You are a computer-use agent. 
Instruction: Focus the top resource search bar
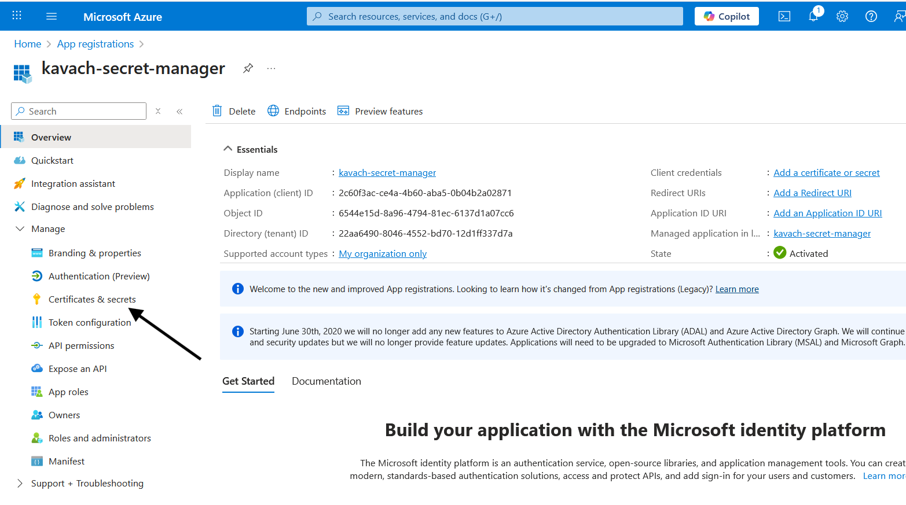(495, 16)
